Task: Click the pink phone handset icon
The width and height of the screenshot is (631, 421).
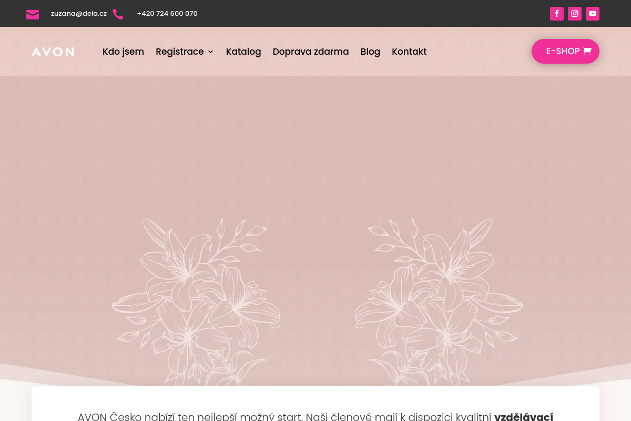Action: [x=118, y=14]
